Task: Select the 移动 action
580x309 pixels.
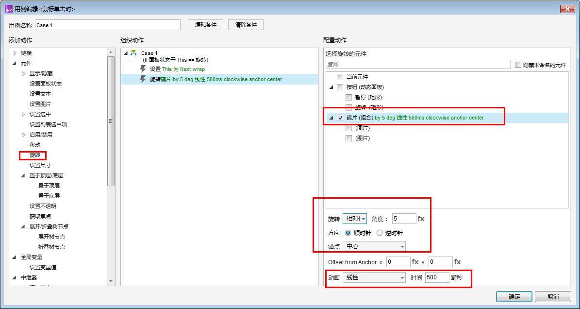Action: [35, 145]
